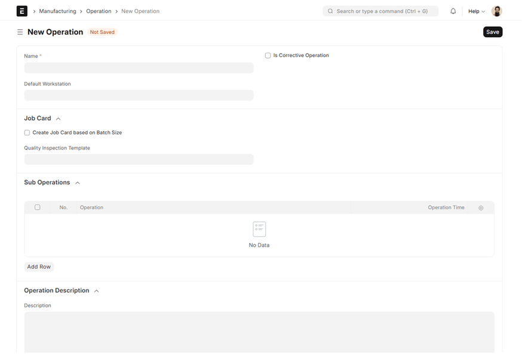The width and height of the screenshot is (522, 358).
Task: Open the Default Workstation link field
Action: click(x=139, y=95)
